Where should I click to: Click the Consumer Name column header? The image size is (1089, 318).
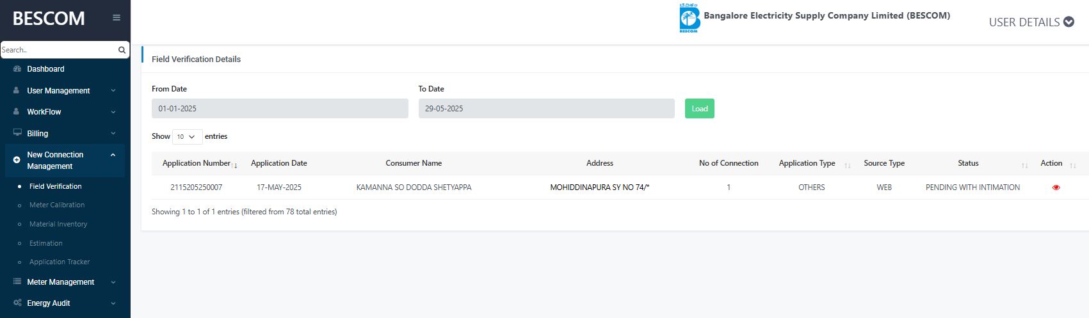pyautogui.click(x=414, y=163)
